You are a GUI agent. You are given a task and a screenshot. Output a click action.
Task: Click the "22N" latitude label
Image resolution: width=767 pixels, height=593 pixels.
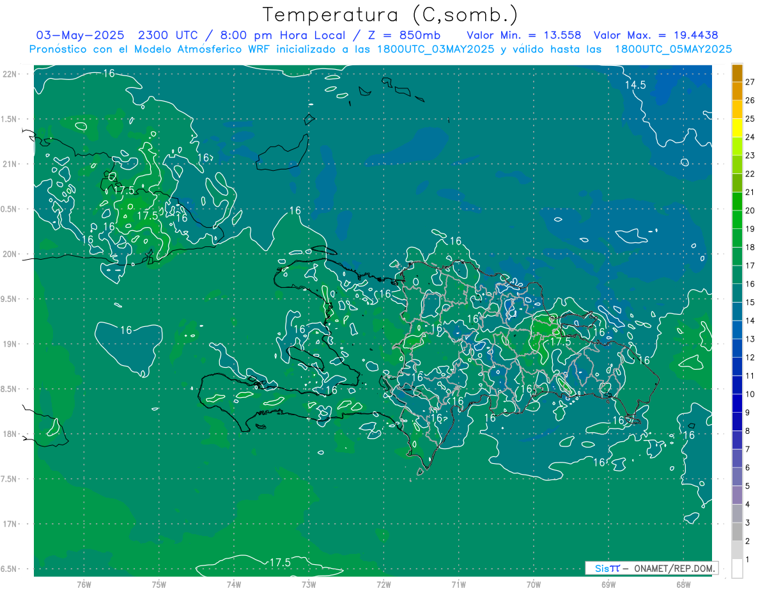(x=10, y=74)
